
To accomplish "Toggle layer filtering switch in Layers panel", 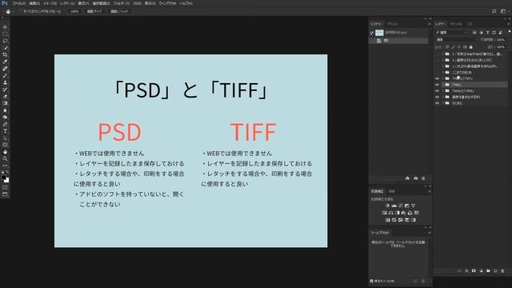I will pyautogui.click(x=509, y=32).
